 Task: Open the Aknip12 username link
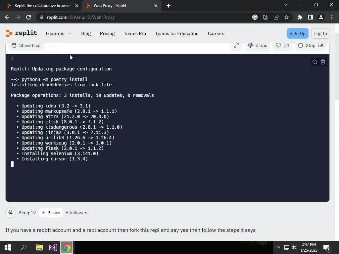point(27,213)
